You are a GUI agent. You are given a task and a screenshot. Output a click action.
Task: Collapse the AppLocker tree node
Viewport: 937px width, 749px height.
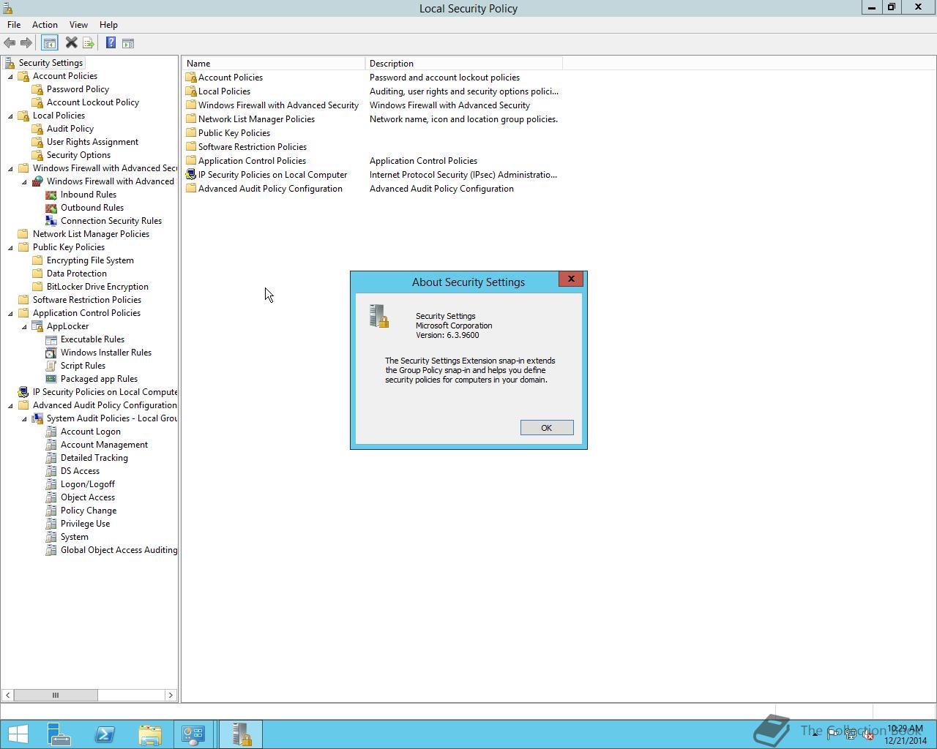coord(24,326)
